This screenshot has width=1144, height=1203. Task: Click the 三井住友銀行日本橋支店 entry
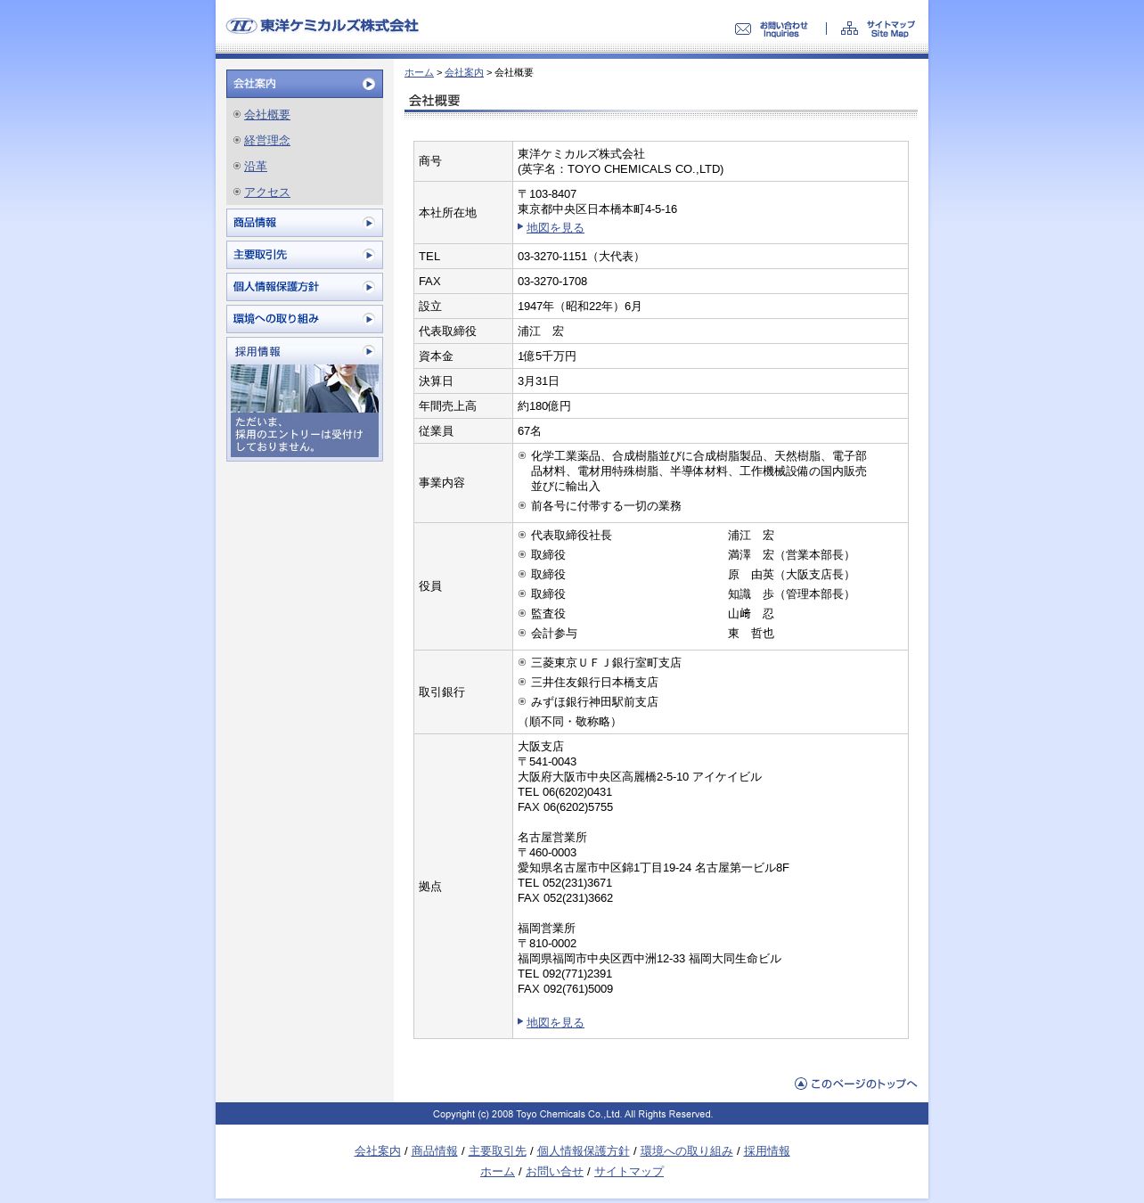[x=594, y=683]
